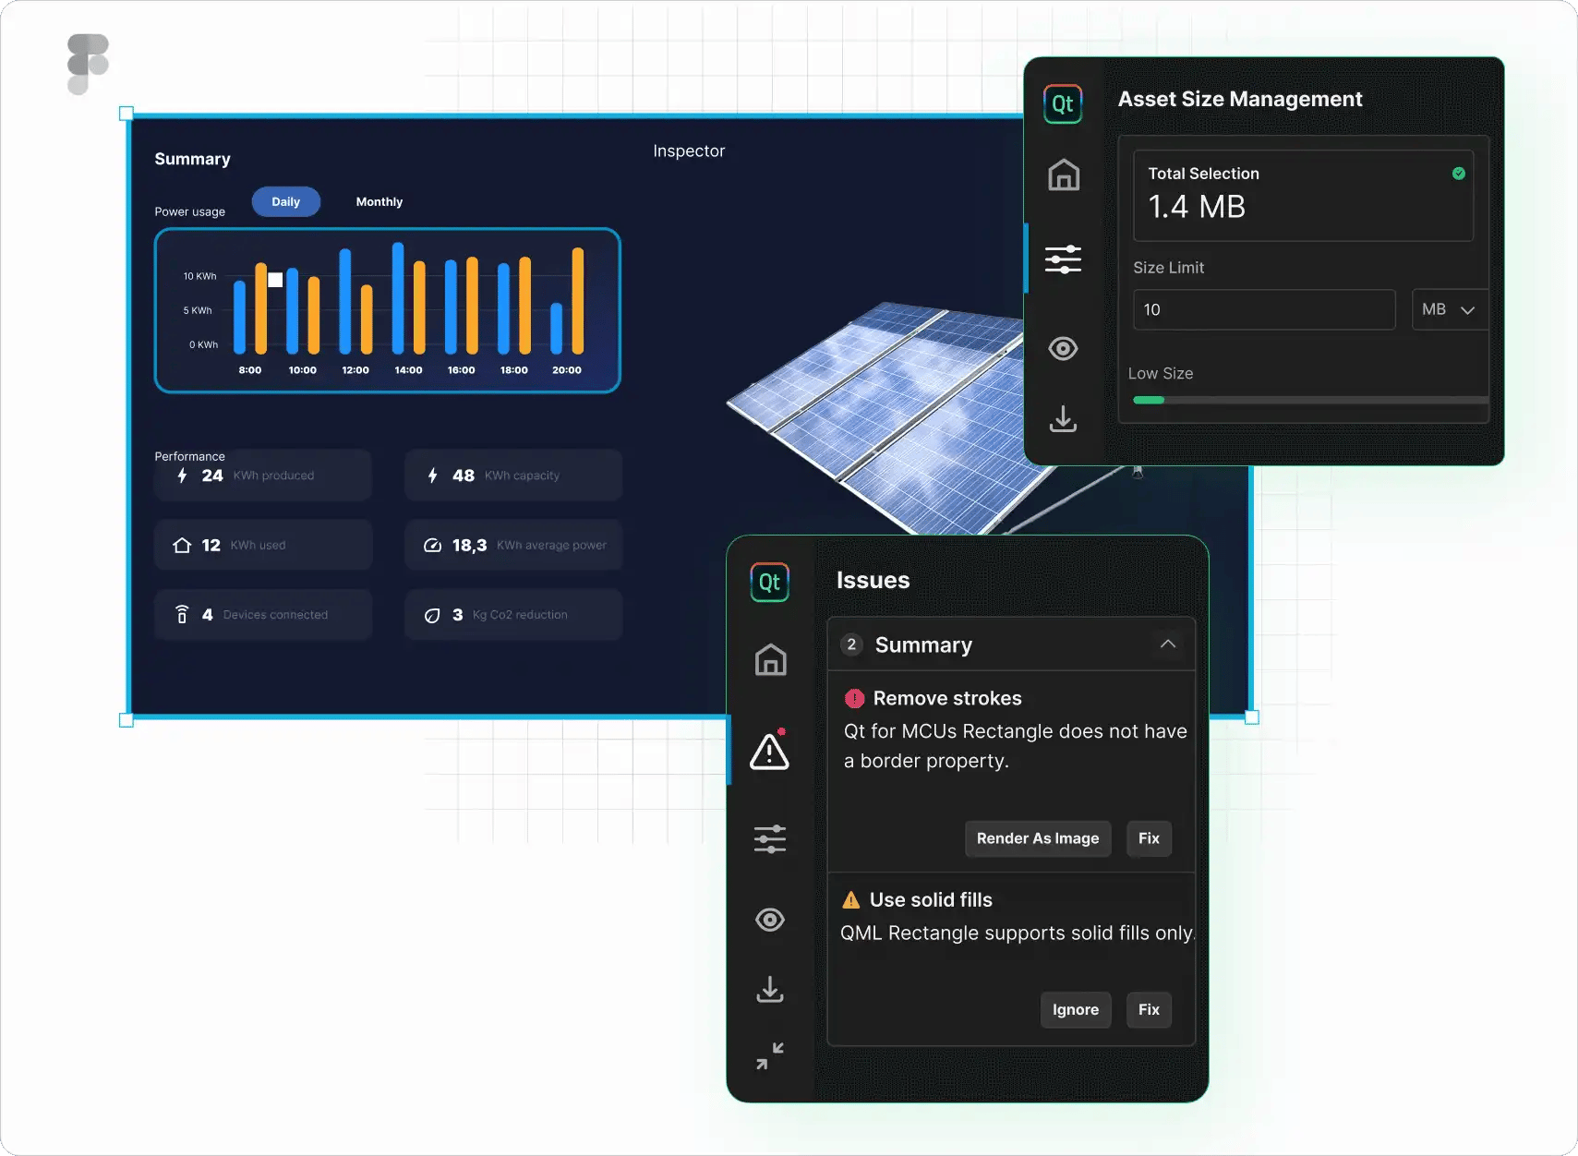The width and height of the screenshot is (1578, 1156).
Task: Open home icon in Issues panel sidebar
Action: pyautogui.click(x=770, y=659)
